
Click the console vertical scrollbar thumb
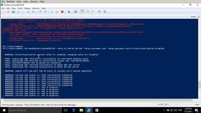pyautogui.click(x=199, y=85)
